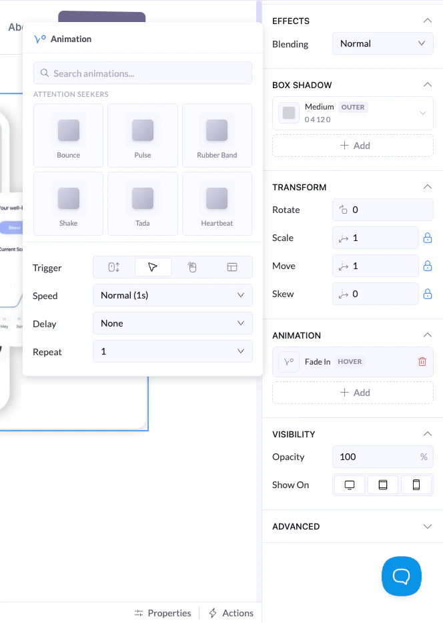The width and height of the screenshot is (443, 623).
Task: Choose the Tada animation card
Action: click(x=143, y=204)
